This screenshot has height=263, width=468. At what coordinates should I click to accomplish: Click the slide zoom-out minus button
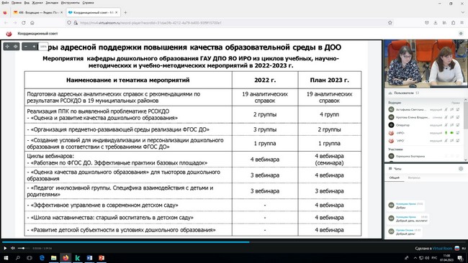[26, 47]
